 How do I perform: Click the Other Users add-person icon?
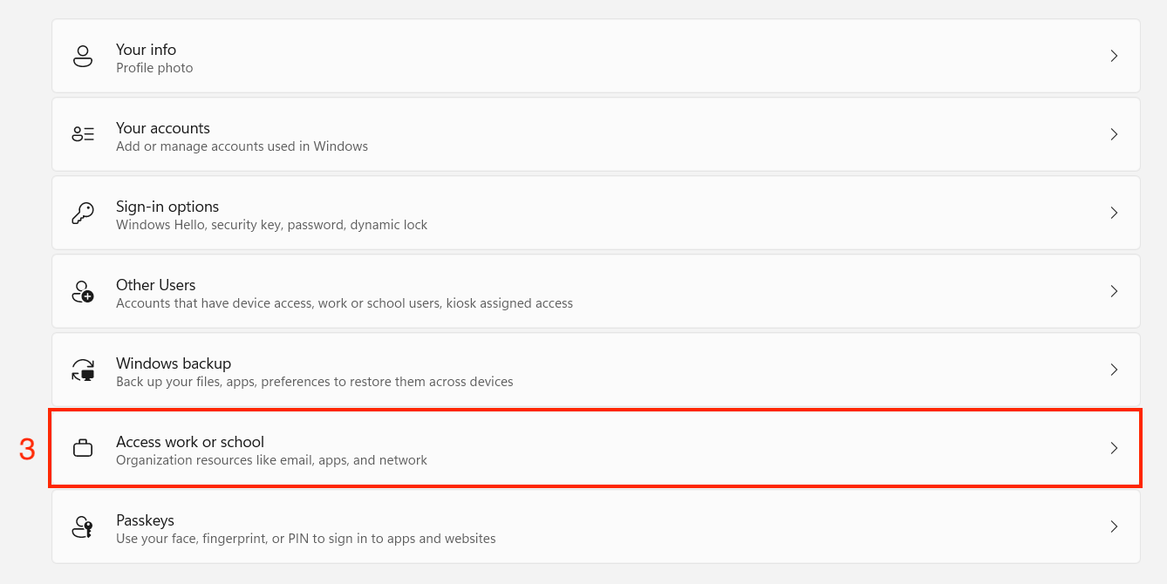click(83, 291)
